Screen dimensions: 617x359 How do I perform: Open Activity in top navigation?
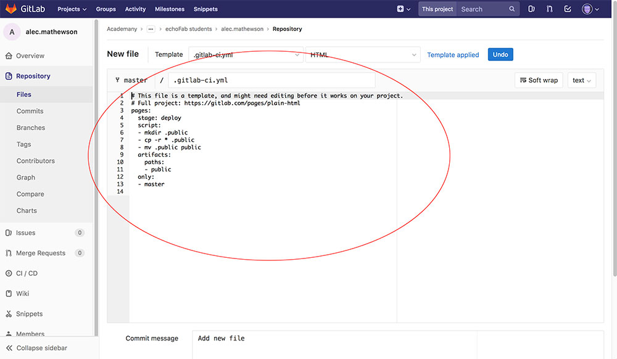click(x=135, y=9)
